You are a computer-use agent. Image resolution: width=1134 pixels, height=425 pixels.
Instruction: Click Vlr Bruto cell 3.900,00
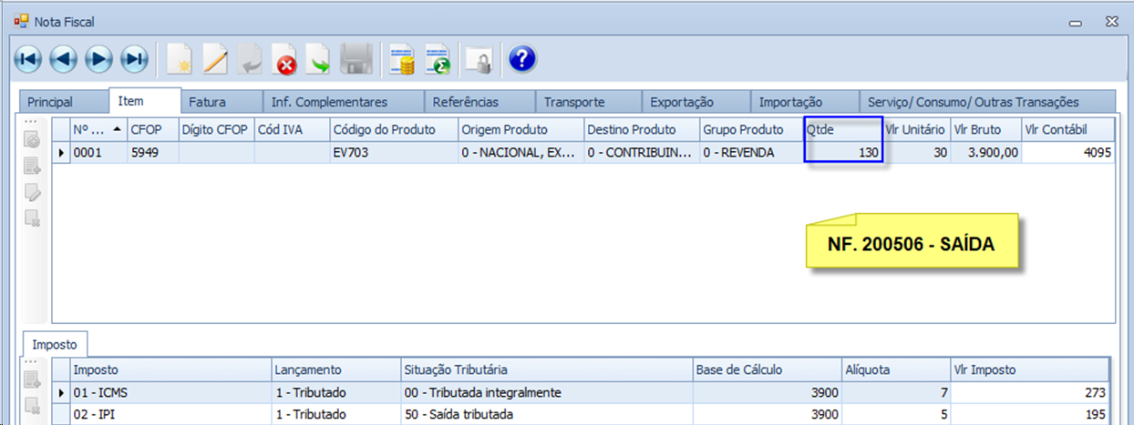[x=986, y=153]
